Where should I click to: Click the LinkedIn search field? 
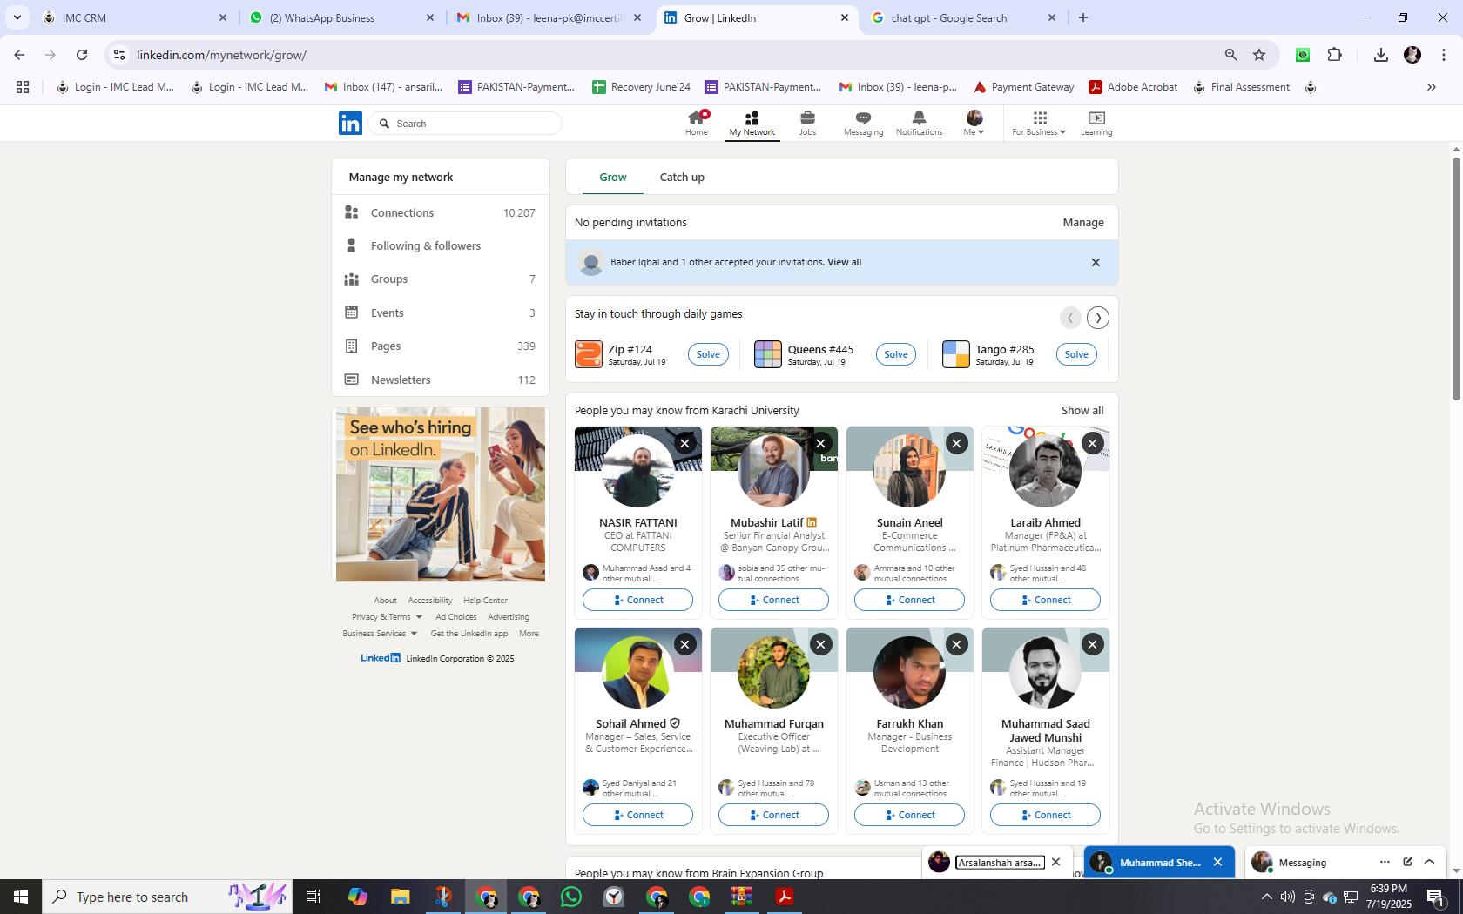click(466, 124)
